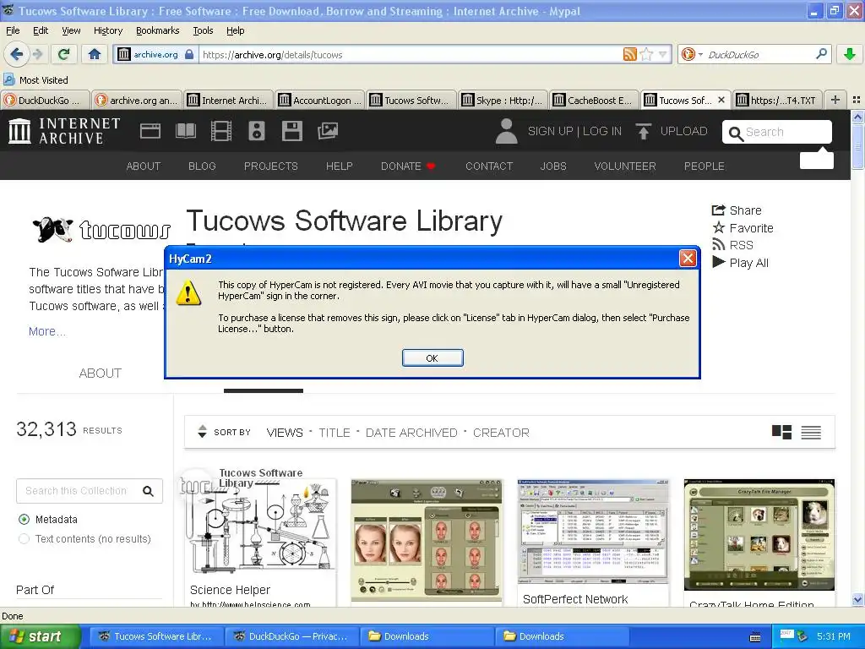Select the Text contents radio button
Image resolution: width=865 pixels, height=649 pixels.
(24, 538)
